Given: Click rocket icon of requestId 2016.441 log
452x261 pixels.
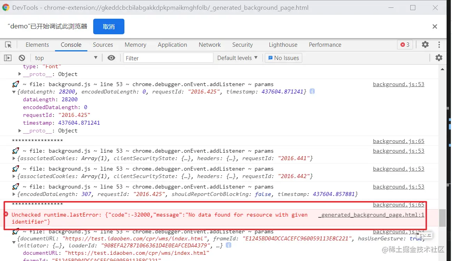Looking at the screenshot, I should [16, 151].
